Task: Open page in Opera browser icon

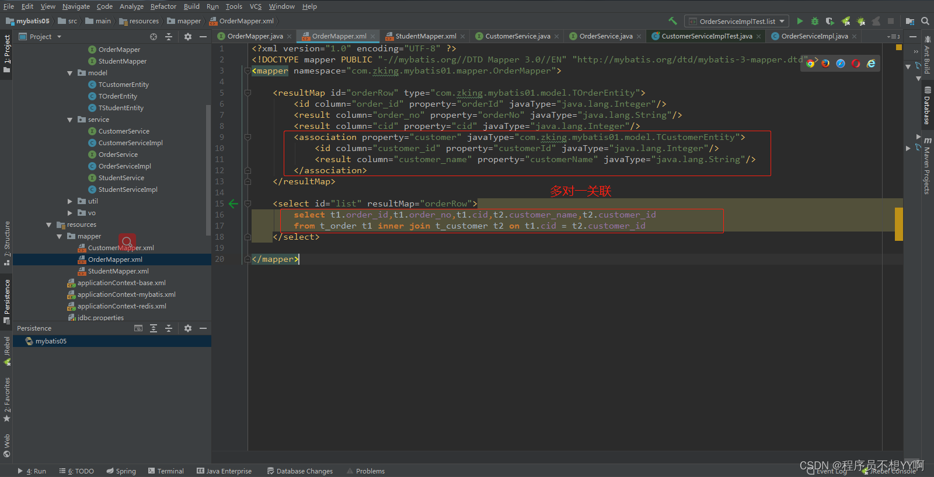Action: pos(856,64)
